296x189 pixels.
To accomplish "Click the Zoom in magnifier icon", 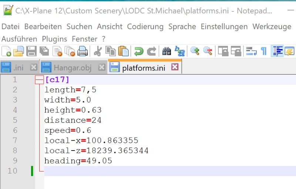I will pos(195,51).
